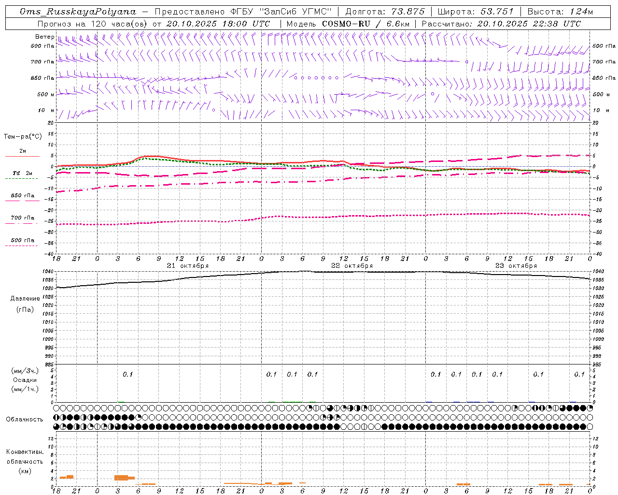Viewport: 618px width, 495px height.
Task: Click the (мм/1ч.) precipitation unit label
Action: tap(25, 389)
